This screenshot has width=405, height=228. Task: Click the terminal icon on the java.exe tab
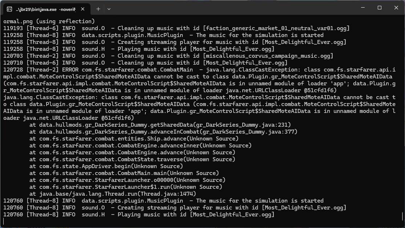click(x=9, y=8)
